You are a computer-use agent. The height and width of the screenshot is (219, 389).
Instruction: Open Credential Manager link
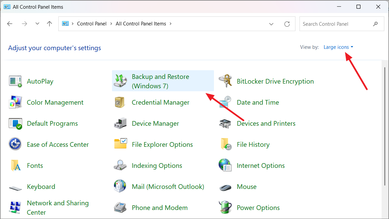(161, 102)
